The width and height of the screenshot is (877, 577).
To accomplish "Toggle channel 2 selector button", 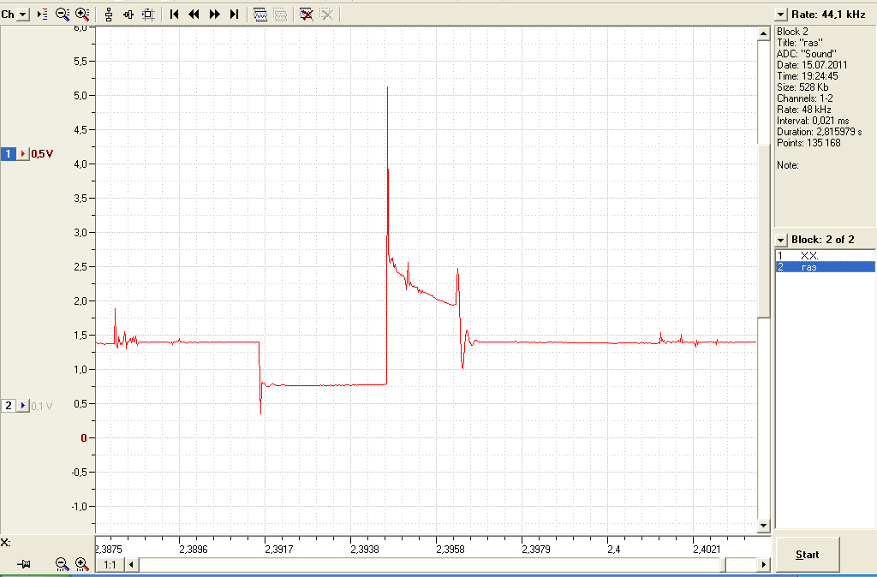I will tap(8, 405).
